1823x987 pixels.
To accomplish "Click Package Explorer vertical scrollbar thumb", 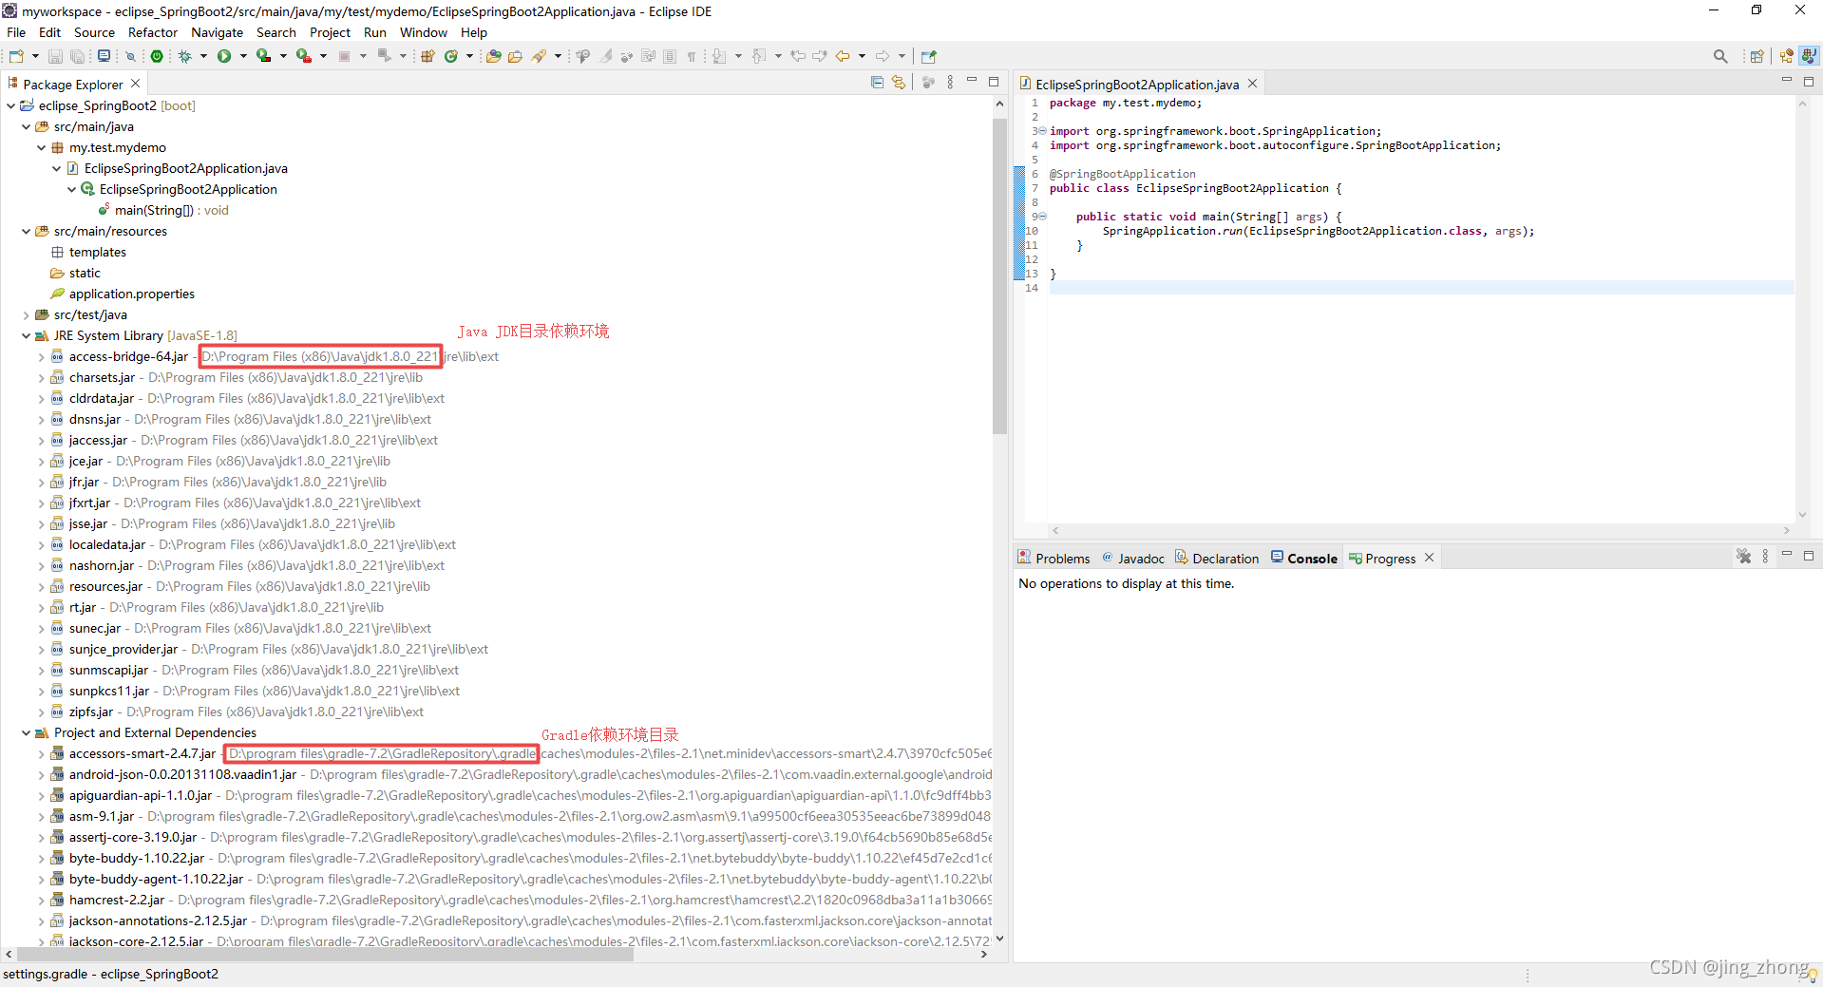I will [999, 275].
